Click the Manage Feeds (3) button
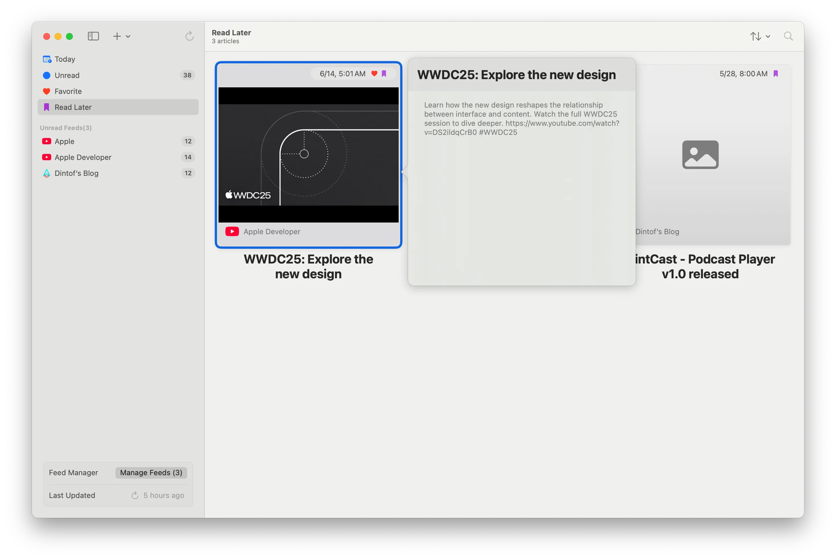This screenshot has width=836, height=560. click(151, 472)
